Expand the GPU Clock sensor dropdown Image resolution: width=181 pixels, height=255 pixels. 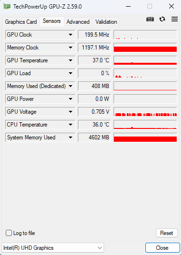tap(70, 35)
